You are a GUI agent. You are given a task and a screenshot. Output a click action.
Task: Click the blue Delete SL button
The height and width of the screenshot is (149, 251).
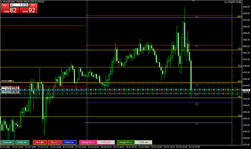[x=69, y=142]
